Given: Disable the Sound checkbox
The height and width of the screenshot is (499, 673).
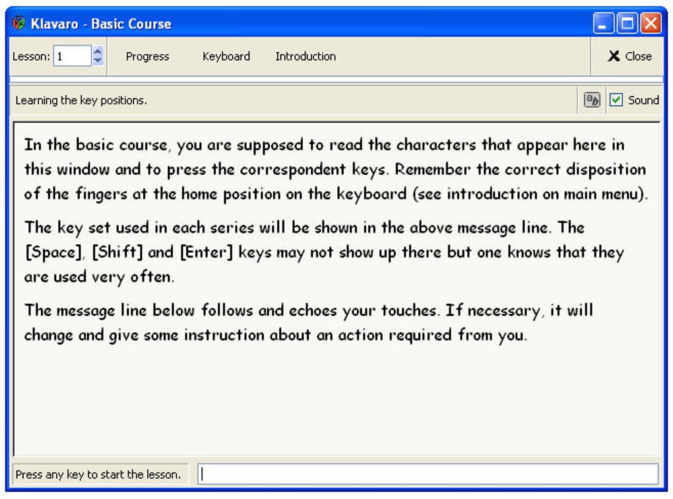Looking at the screenshot, I should [616, 100].
